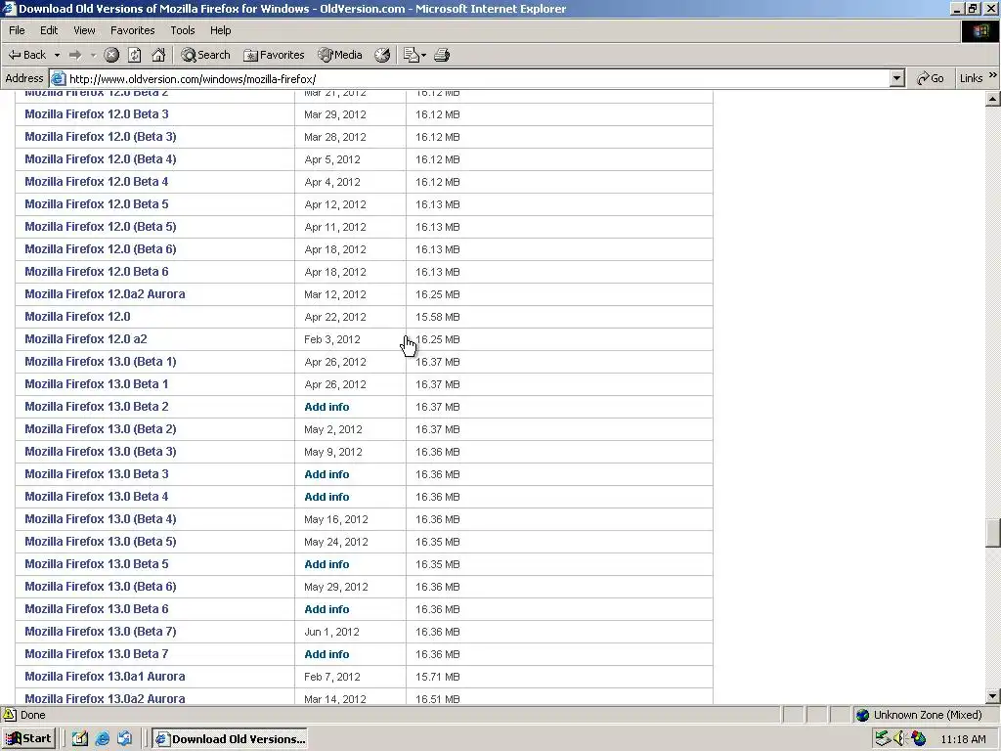Open the Media toolbar button
The height and width of the screenshot is (751, 1001).
point(340,55)
